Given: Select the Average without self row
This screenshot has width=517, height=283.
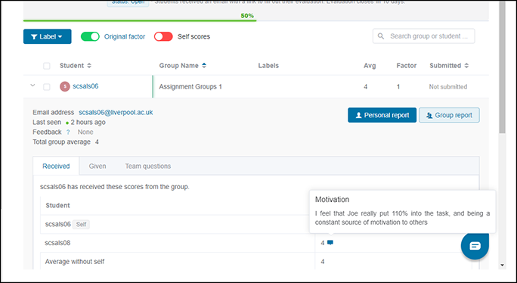Looking at the screenshot, I should 256,261.
